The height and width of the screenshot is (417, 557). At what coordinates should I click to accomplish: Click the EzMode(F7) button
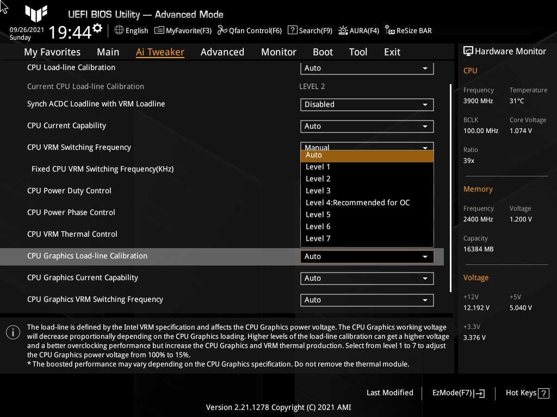[457, 393]
